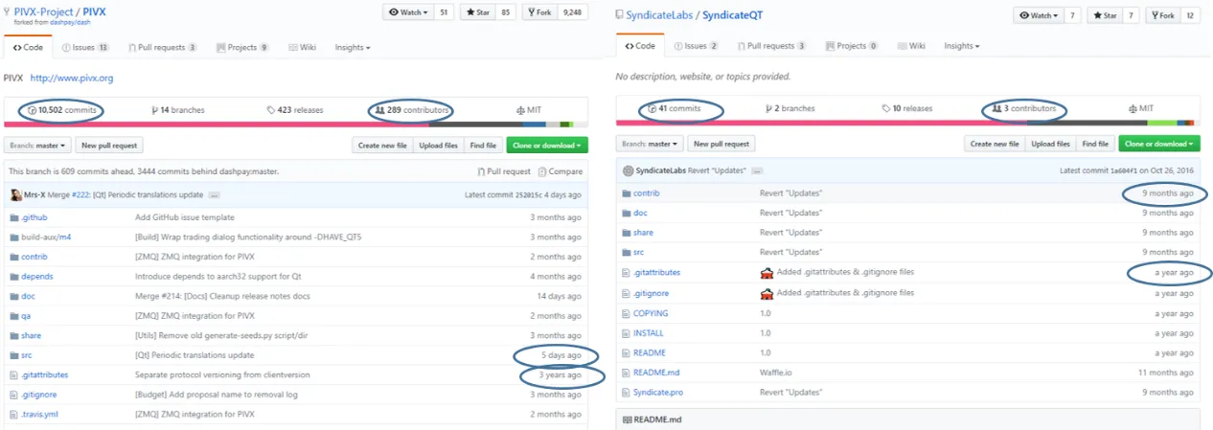
Task: Click the Compare link in PIVX
Action: [x=561, y=171]
